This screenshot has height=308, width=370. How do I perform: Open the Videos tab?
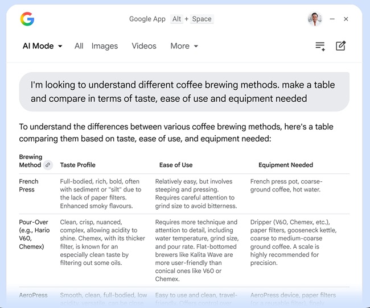point(144,46)
